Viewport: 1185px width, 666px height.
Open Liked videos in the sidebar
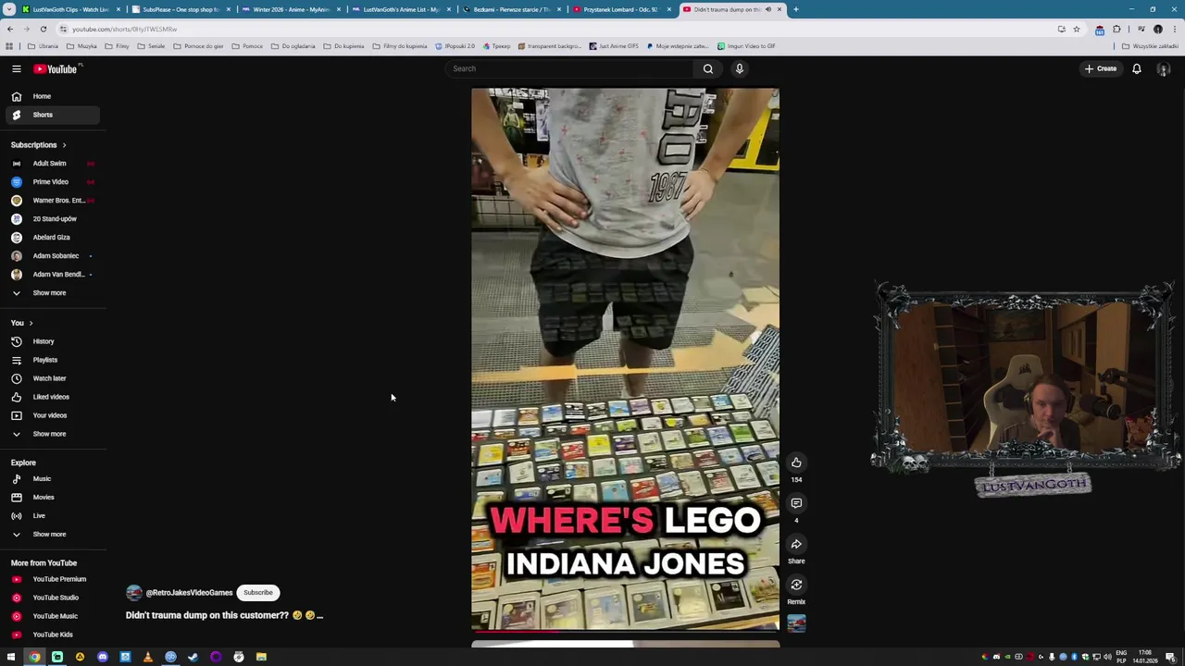51,397
